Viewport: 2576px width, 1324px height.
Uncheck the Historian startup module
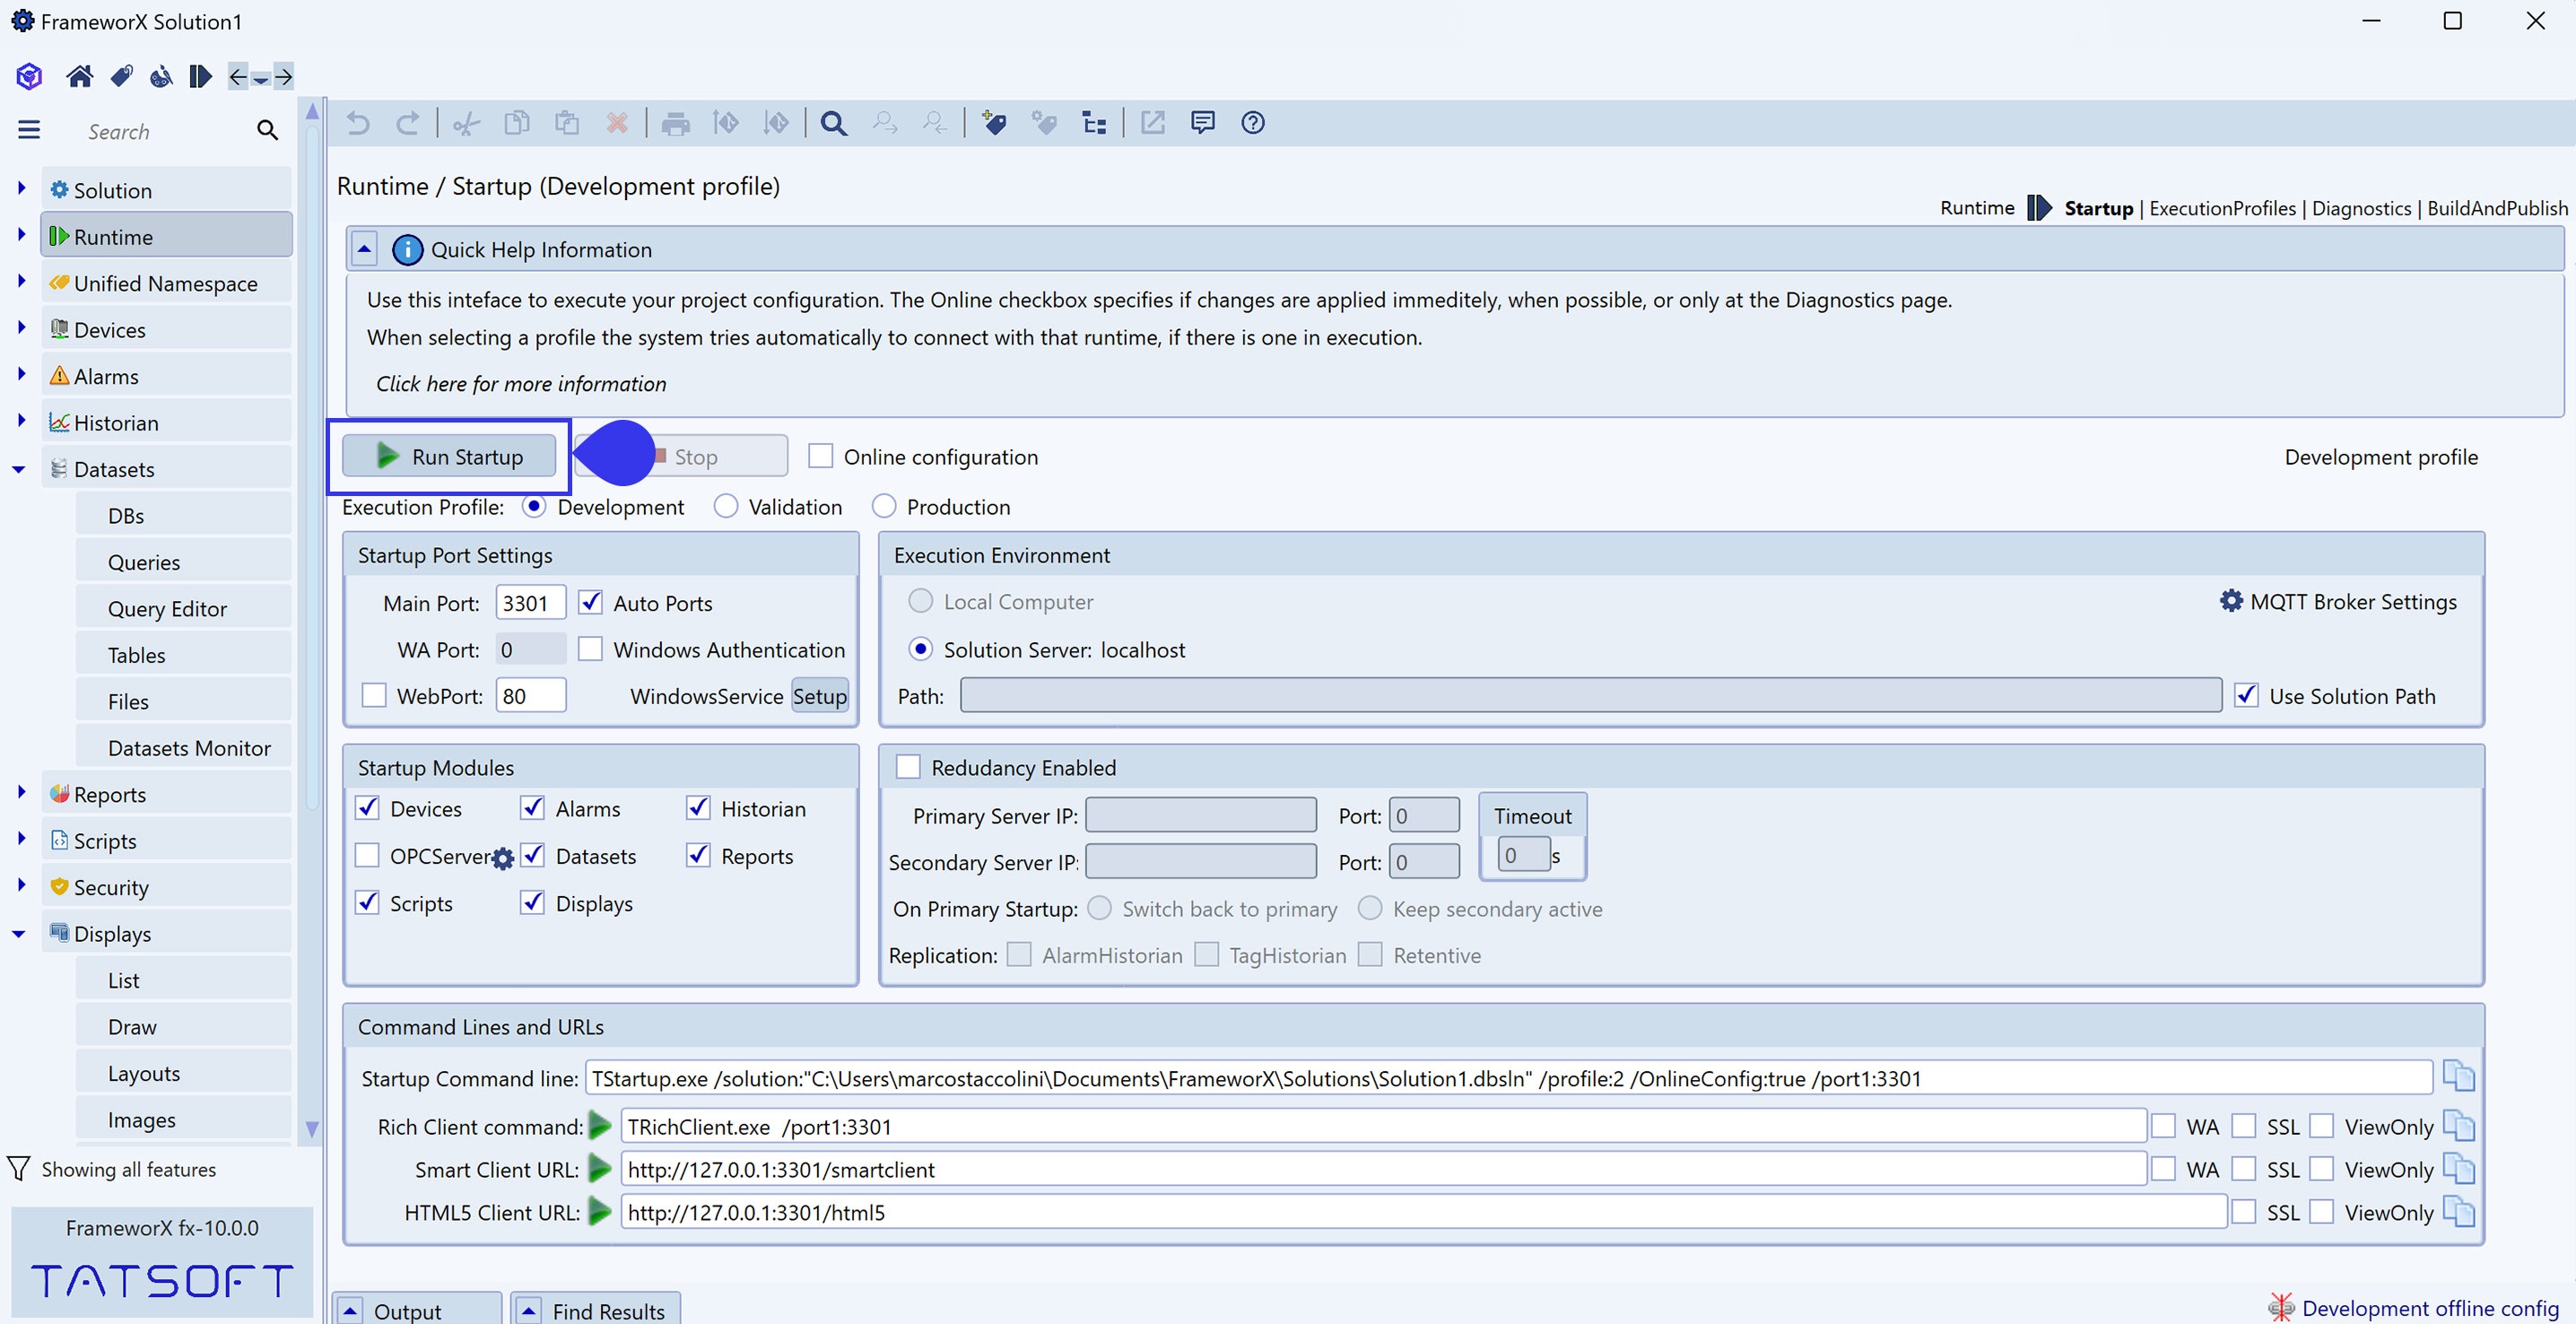698,808
